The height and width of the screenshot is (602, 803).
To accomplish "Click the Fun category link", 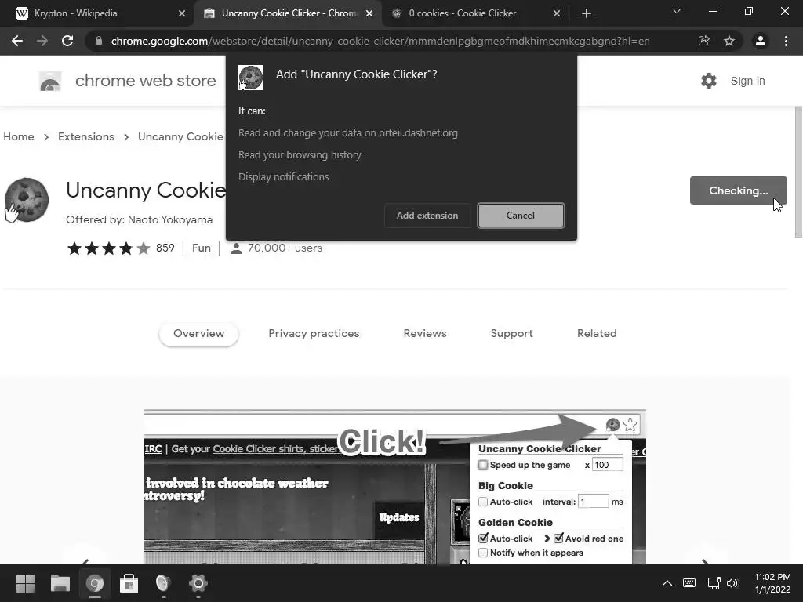I will tap(202, 248).
